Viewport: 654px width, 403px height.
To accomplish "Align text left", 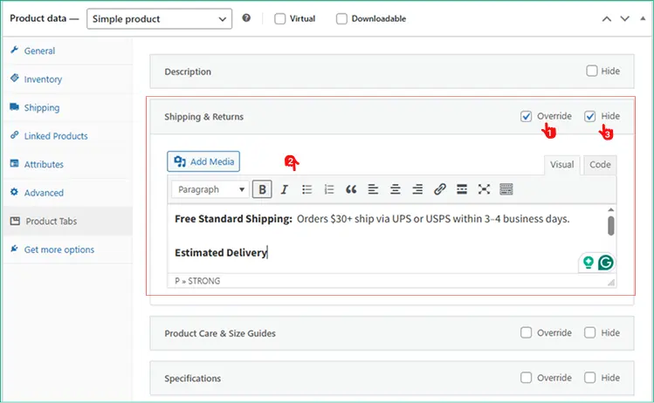I will (374, 189).
